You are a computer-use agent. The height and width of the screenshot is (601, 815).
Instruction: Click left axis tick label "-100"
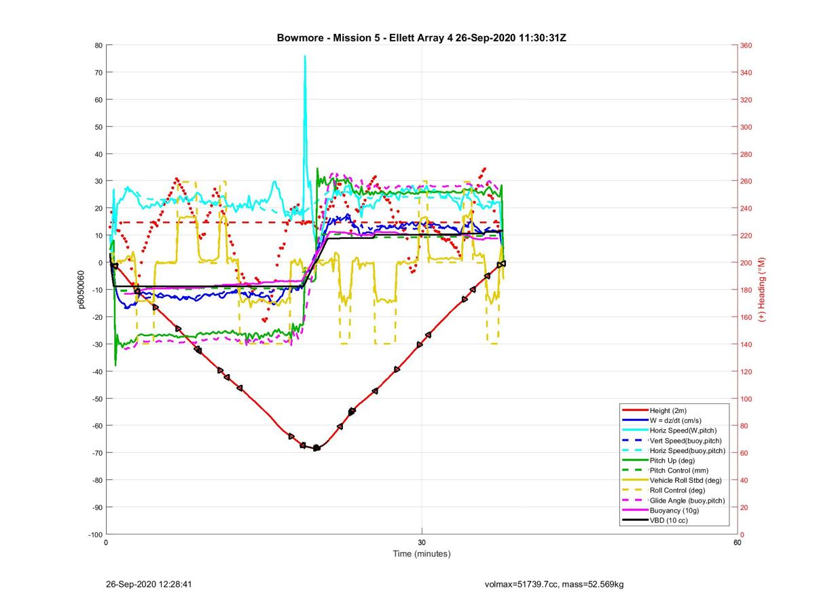95,534
